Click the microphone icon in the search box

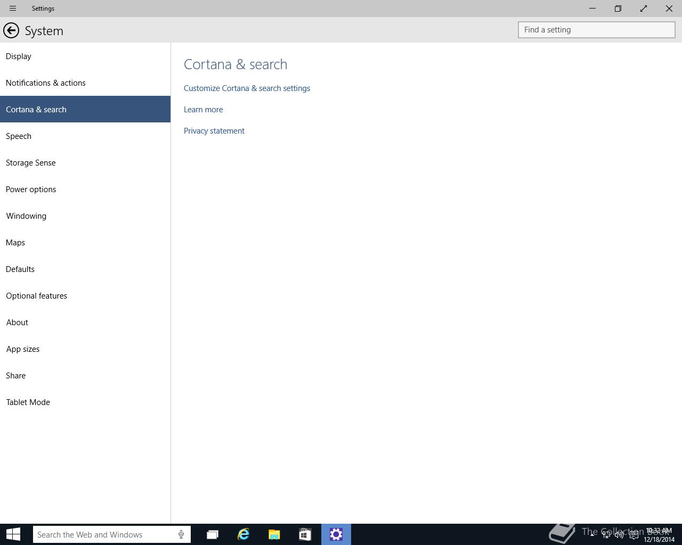181,534
